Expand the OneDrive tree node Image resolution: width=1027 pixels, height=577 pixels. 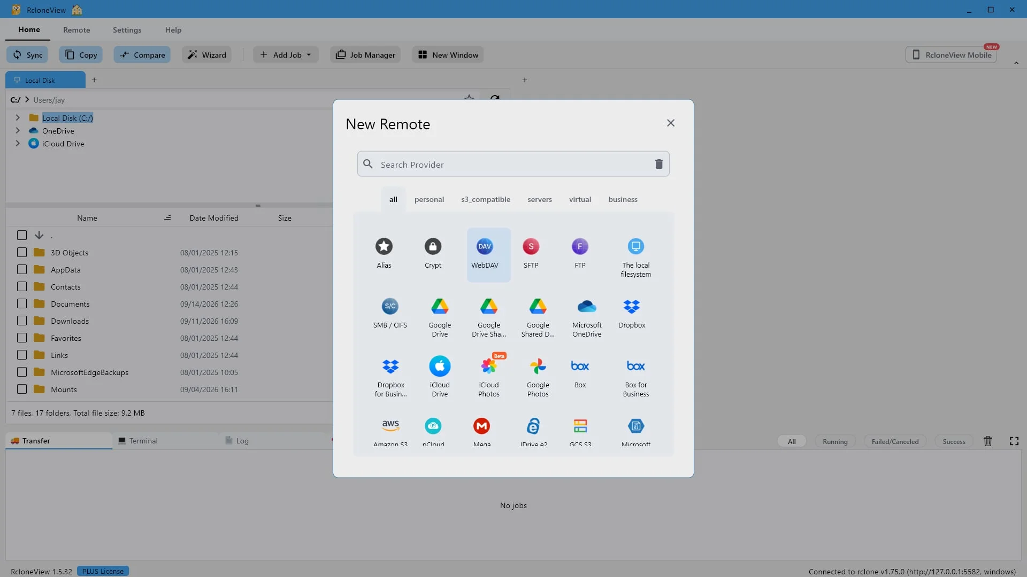click(18, 130)
